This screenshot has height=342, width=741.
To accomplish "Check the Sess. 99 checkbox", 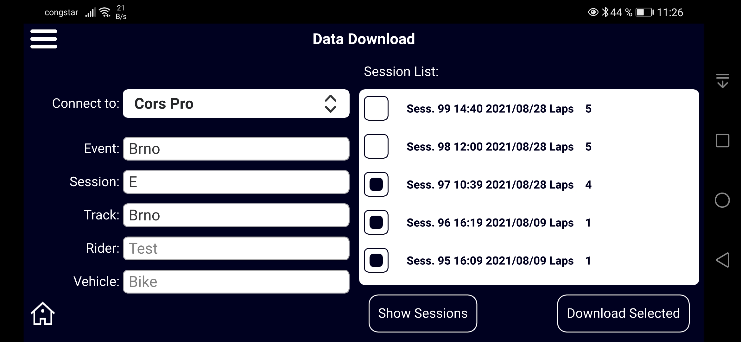I will (376, 108).
